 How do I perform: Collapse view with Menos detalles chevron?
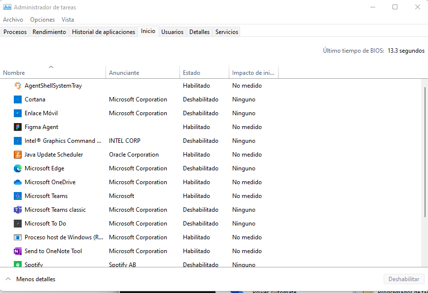[x=8, y=279]
